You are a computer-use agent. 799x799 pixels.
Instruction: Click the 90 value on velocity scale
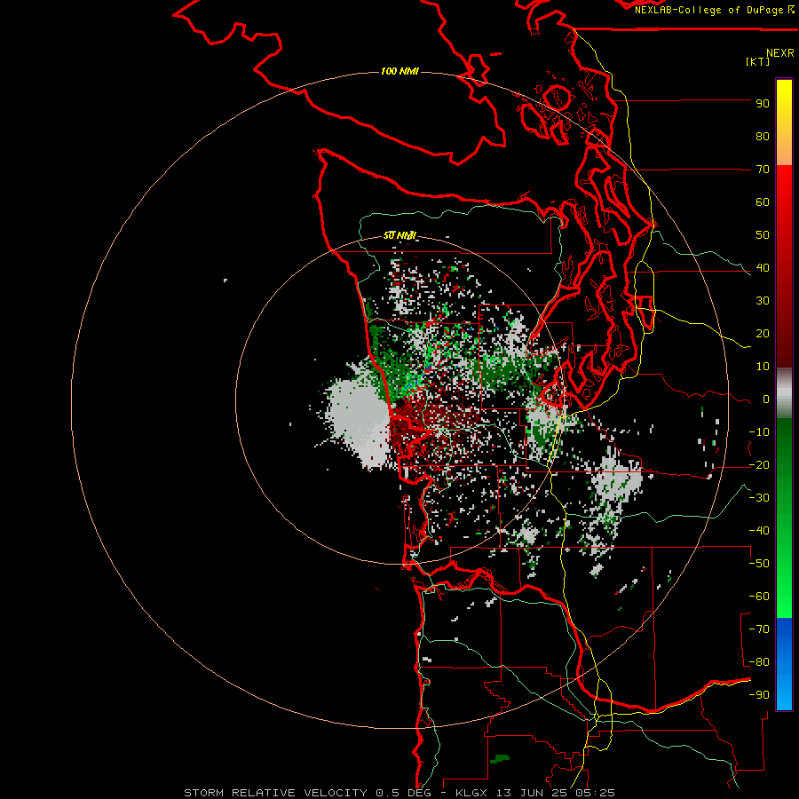[x=763, y=104]
